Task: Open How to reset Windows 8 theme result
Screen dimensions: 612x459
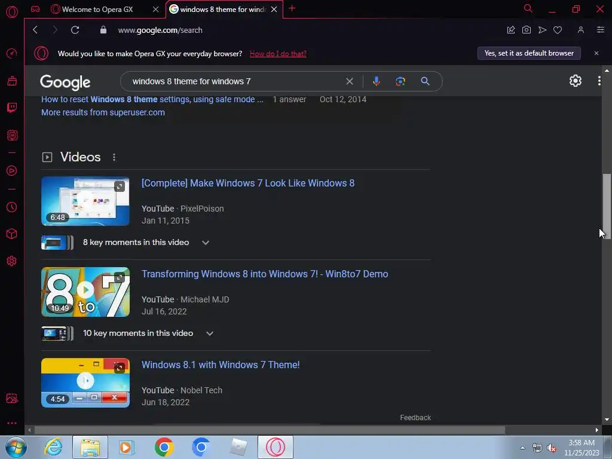Action: coord(152,99)
